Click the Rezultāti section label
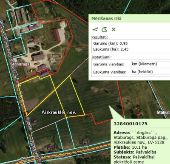Image resolution: width=170 pixels, height=164 pixels. point(99,37)
